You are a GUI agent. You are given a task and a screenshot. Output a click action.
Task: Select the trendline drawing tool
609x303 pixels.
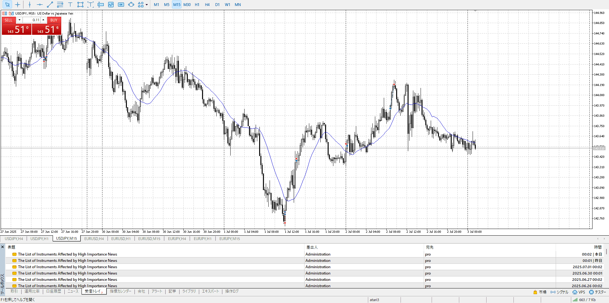coord(50,5)
